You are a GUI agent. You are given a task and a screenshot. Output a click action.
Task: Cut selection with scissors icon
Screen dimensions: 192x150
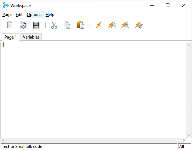pyautogui.click(x=54, y=25)
